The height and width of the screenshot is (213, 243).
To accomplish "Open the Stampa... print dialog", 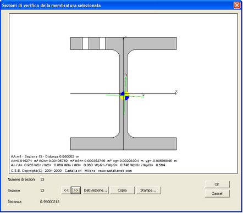I will [148, 190].
